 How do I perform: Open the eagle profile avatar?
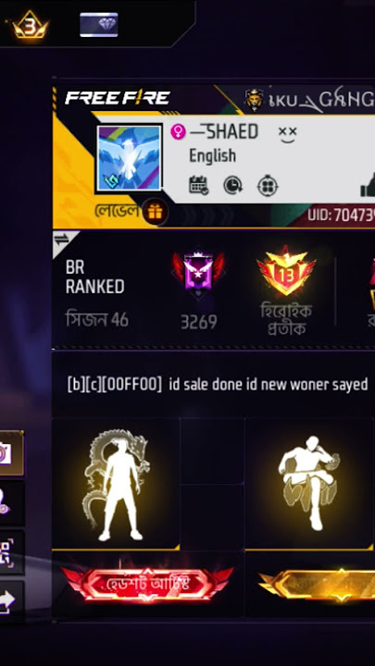pos(129,157)
